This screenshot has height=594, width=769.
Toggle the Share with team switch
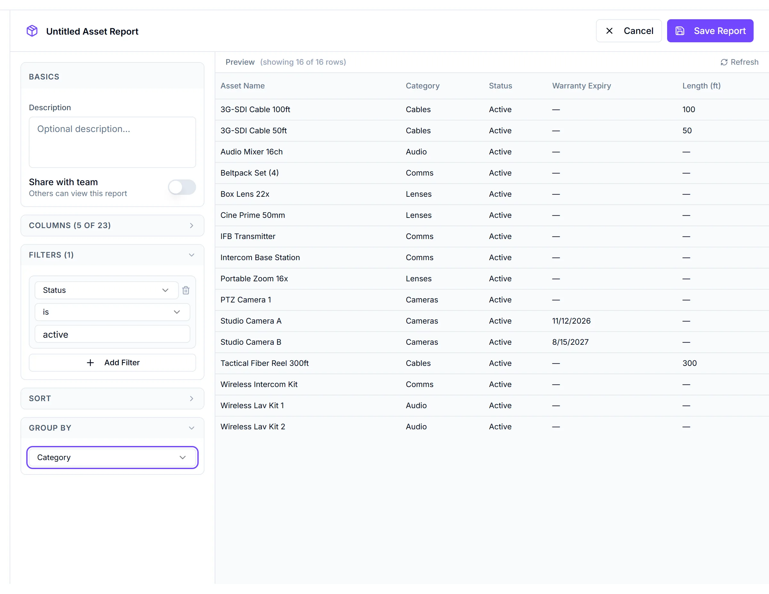coord(182,187)
